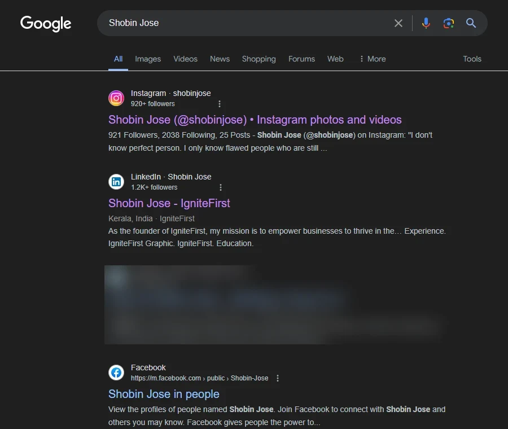Open the three-dot menu for the Facebook result

278,378
